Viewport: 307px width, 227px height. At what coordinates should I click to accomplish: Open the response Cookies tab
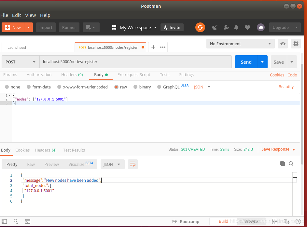click(22, 150)
